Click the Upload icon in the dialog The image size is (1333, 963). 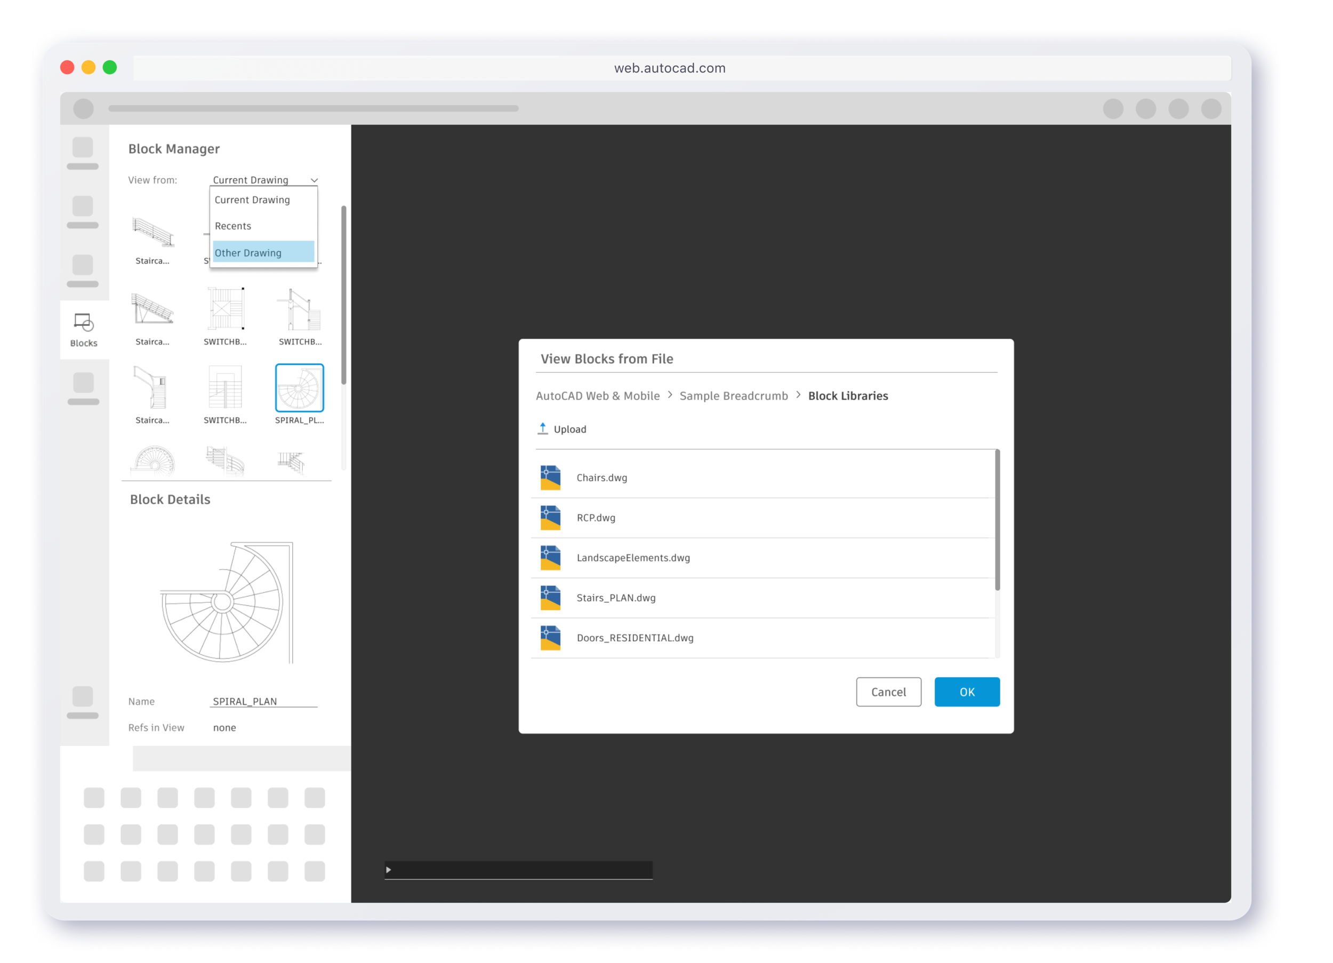click(542, 429)
